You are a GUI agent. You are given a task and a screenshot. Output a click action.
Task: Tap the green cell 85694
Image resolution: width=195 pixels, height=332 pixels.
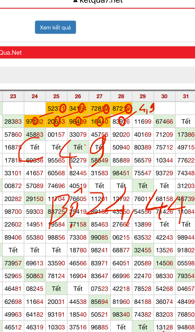click(99, 302)
